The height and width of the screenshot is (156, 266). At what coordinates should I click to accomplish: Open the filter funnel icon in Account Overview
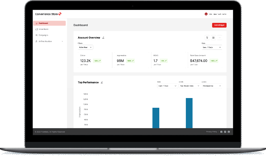pyautogui.click(x=207, y=38)
